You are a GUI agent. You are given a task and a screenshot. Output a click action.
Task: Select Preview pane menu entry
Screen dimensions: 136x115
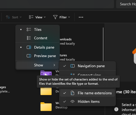click(38, 56)
